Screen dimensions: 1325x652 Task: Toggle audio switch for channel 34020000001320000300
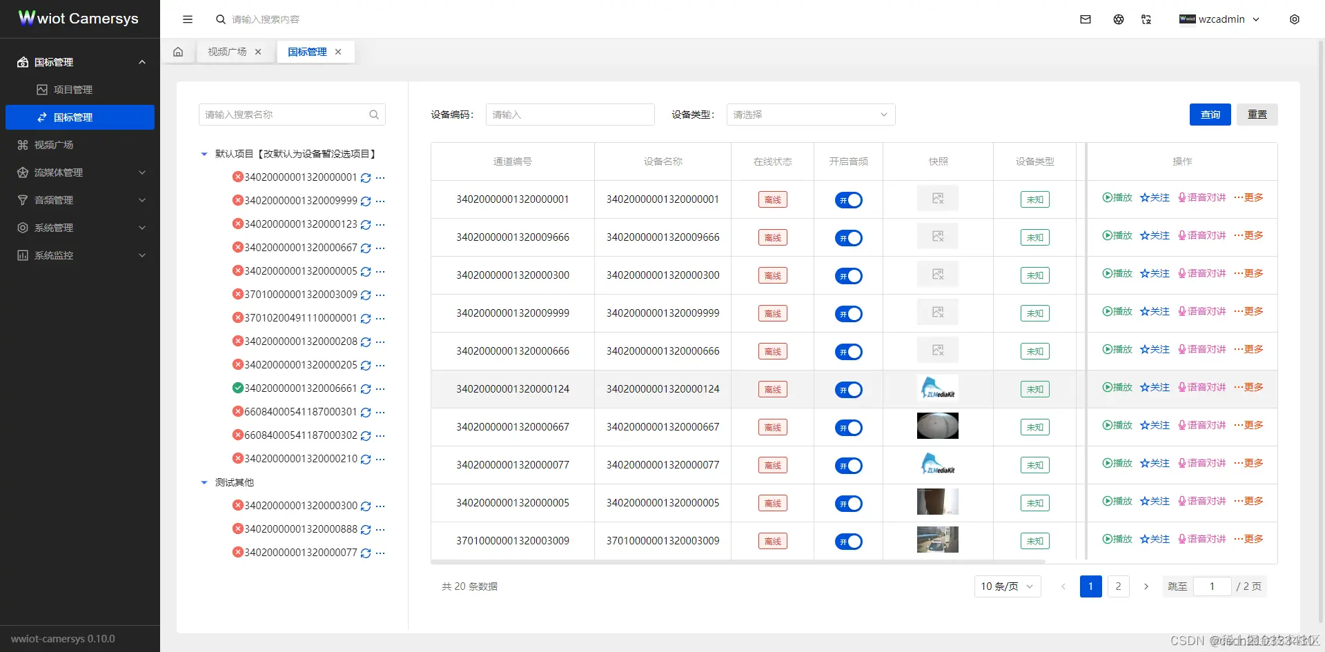(x=849, y=276)
